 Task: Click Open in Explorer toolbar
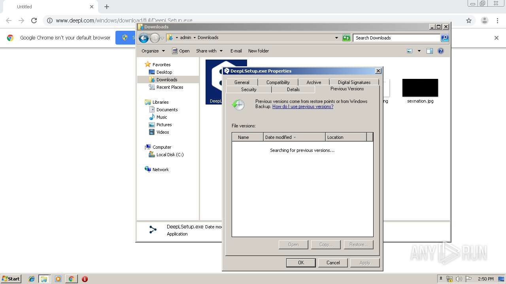point(181,51)
